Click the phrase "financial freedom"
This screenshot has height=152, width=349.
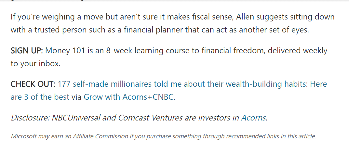[x=234, y=51]
